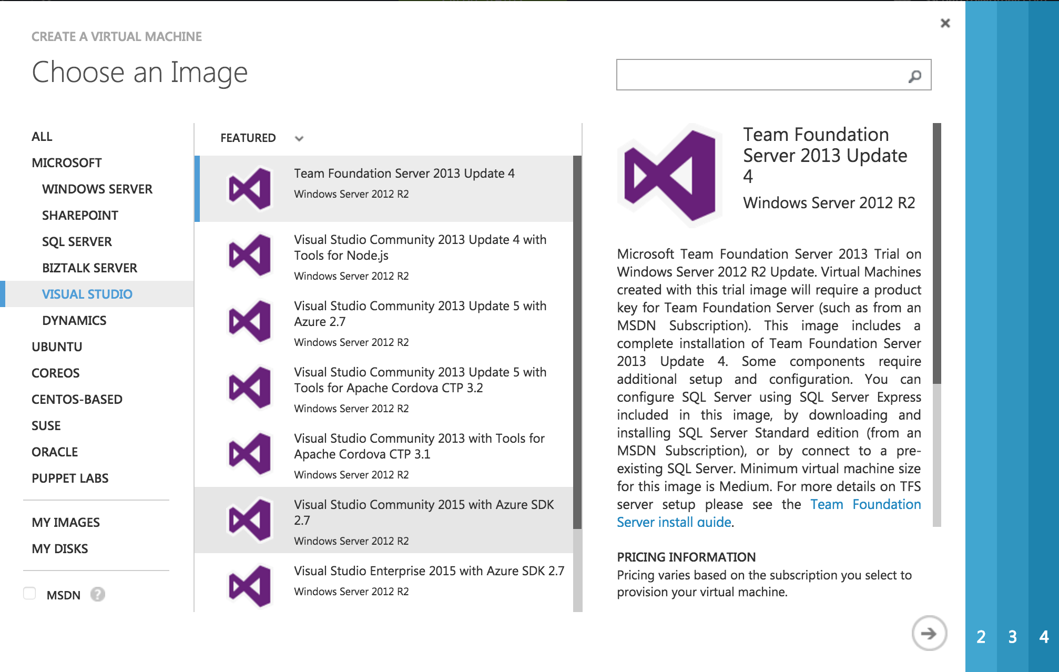This screenshot has width=1059, height=672.
Task: Select the UBUNTU category
Action: click(x=57, y=347)
